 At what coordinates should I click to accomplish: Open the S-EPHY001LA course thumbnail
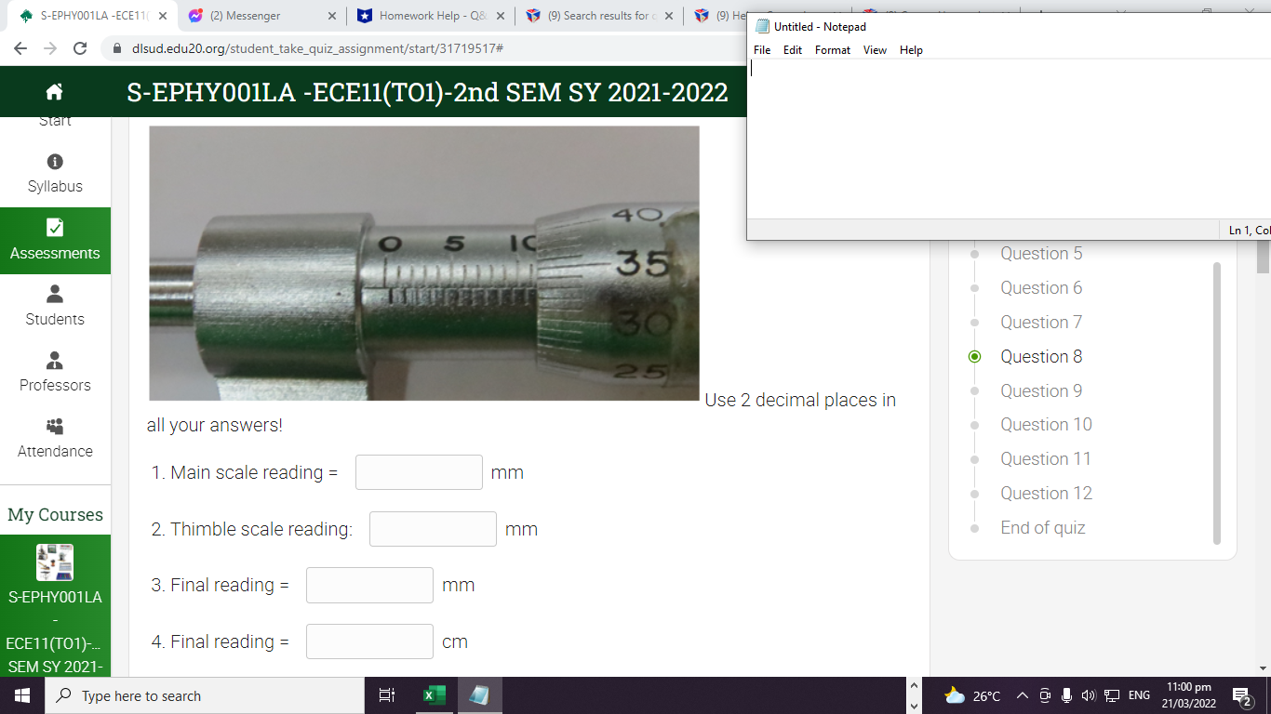[x=55, y=561]
